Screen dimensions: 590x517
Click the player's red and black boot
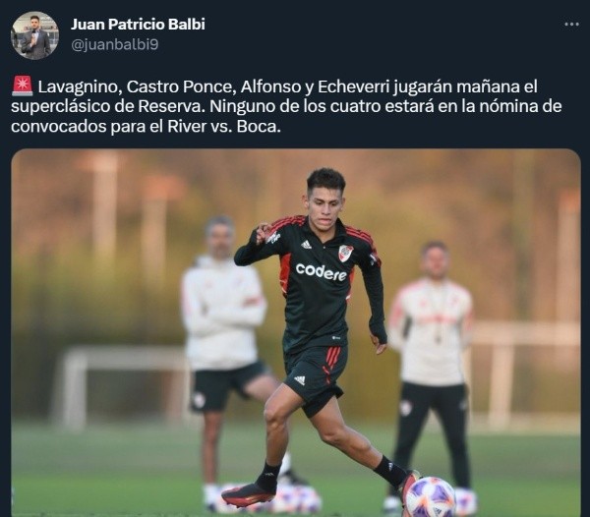[x=249, y=493]
